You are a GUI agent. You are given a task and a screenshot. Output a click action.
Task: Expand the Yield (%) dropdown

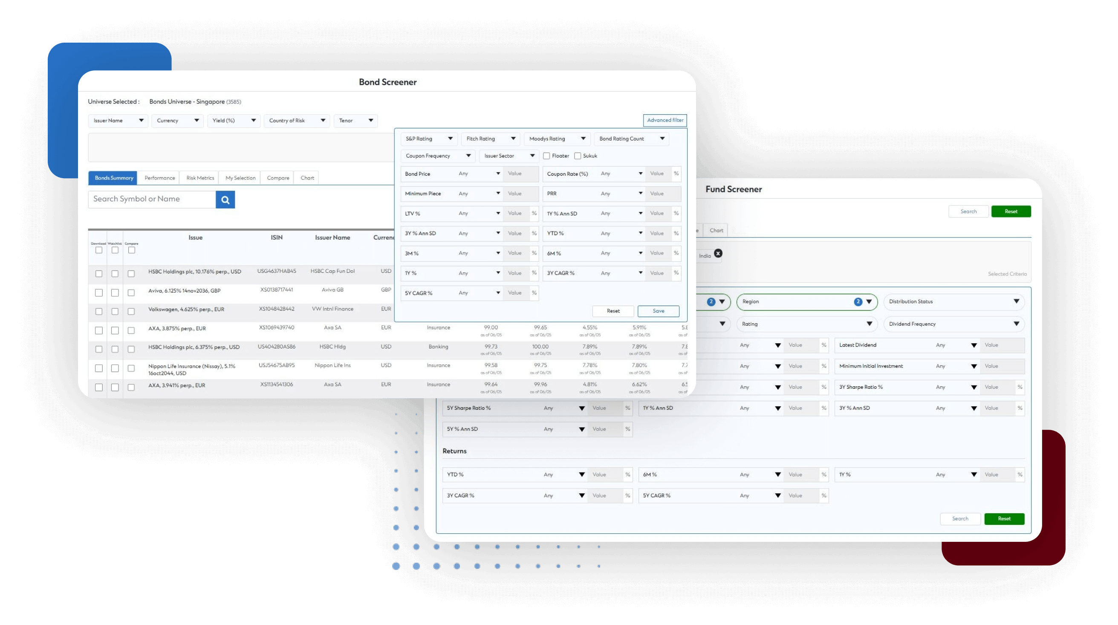tap(234, 121)
